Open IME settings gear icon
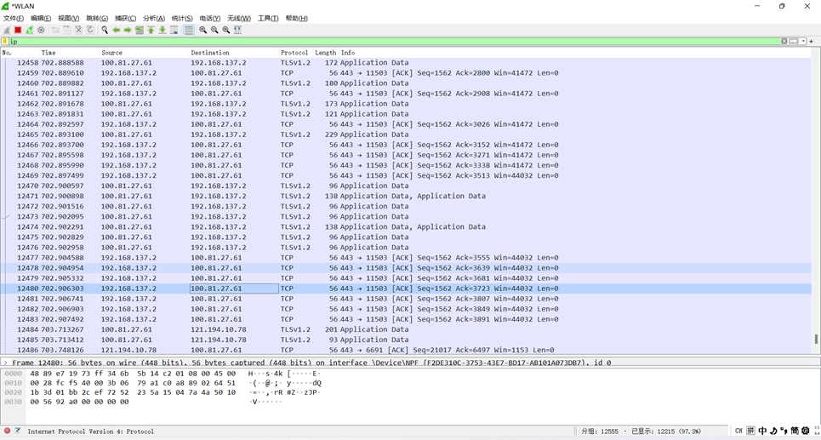The height and width of the screenshot is (440, 821). [x=806, y=431]
